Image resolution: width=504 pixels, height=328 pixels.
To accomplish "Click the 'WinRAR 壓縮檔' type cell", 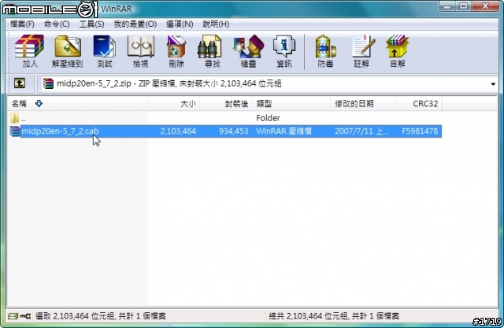I will coord(283,131).
